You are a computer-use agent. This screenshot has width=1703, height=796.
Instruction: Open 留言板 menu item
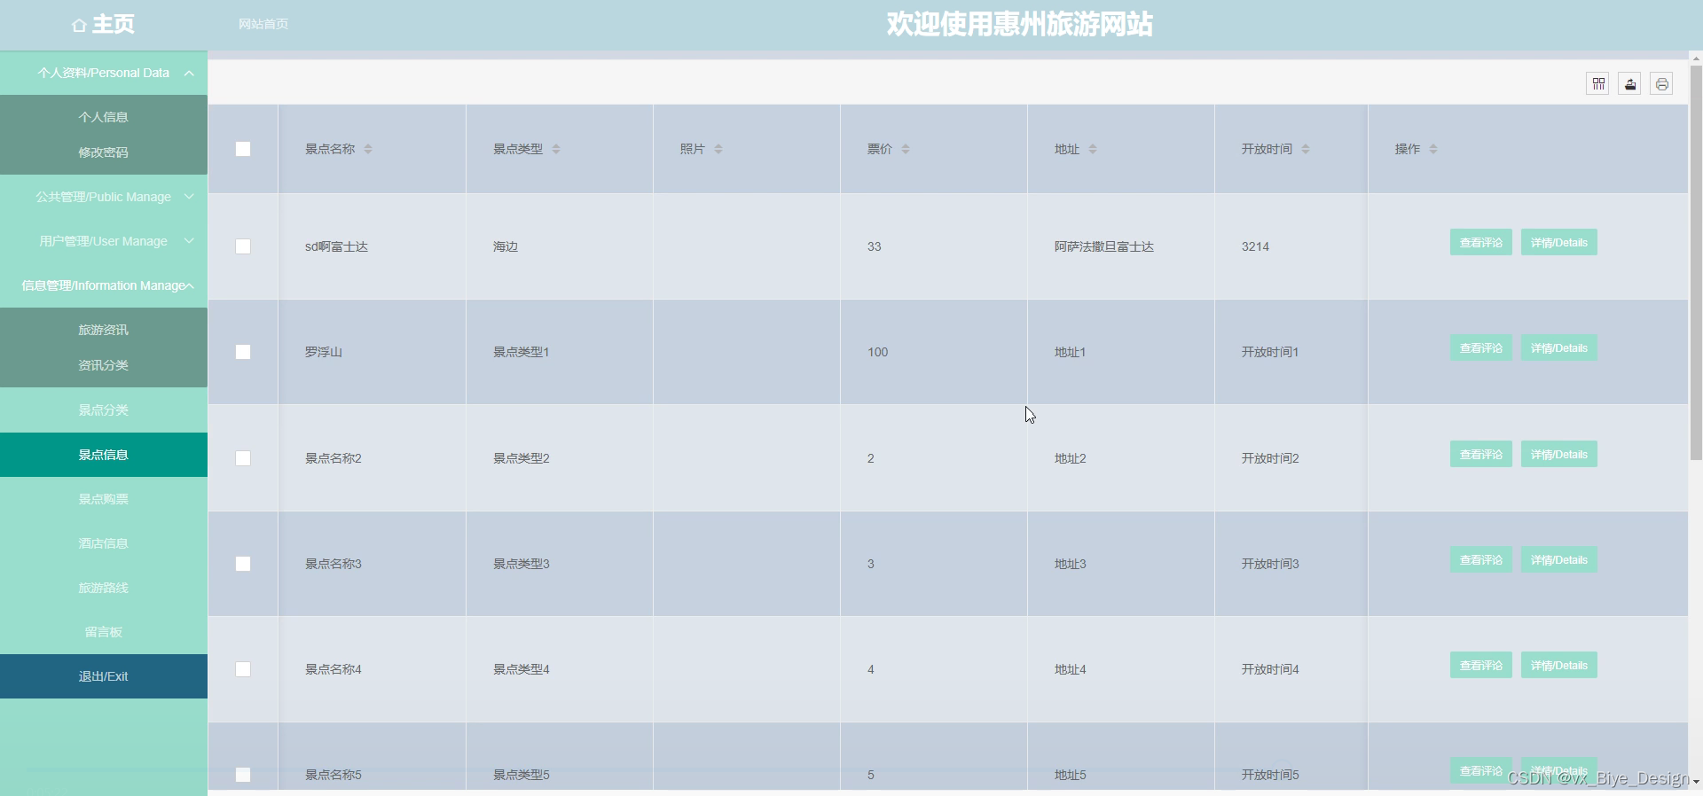(x=104, y=632)
